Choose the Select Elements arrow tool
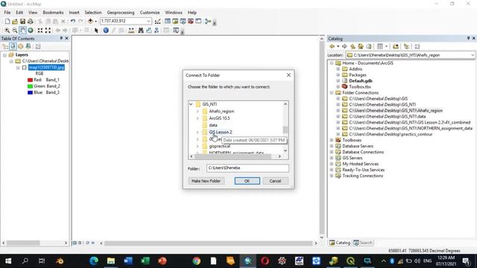477x268 pixels. (96, 31)
